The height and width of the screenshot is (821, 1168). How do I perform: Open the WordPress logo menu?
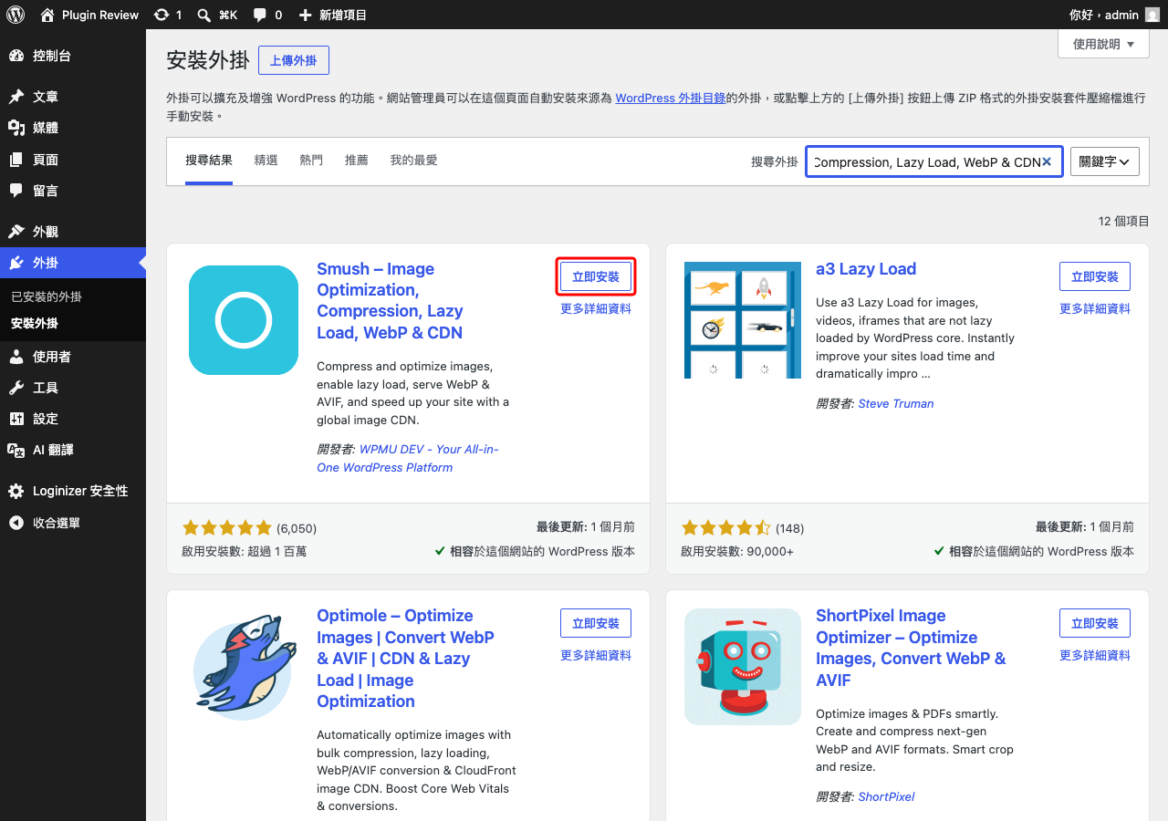[x=16, y=15]
